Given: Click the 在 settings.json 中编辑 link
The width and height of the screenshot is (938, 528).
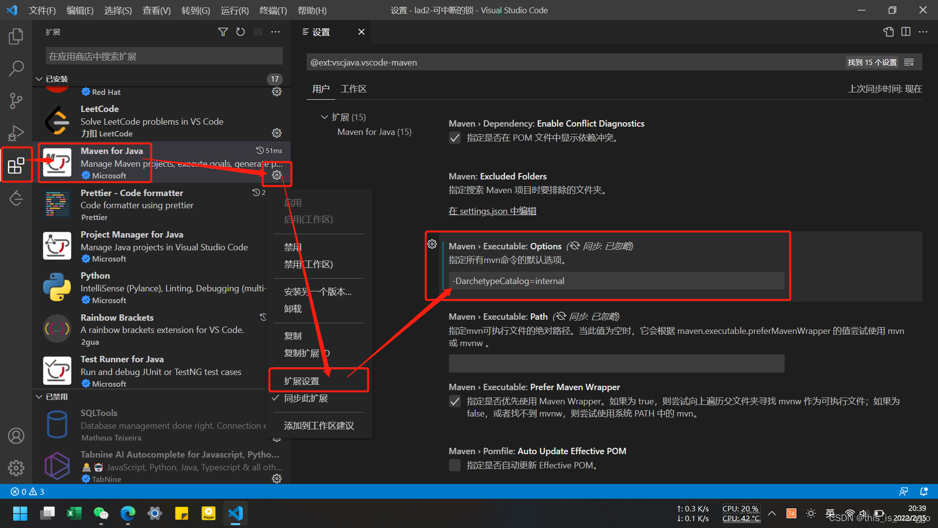Looking at the screenshot, I should [x=492, y=211].
